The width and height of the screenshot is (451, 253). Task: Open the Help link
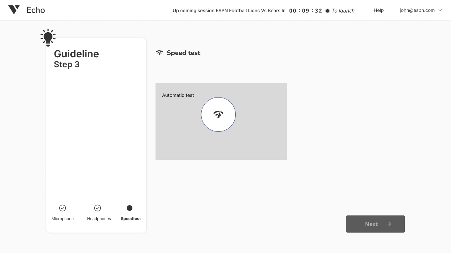tap(379, 10)
